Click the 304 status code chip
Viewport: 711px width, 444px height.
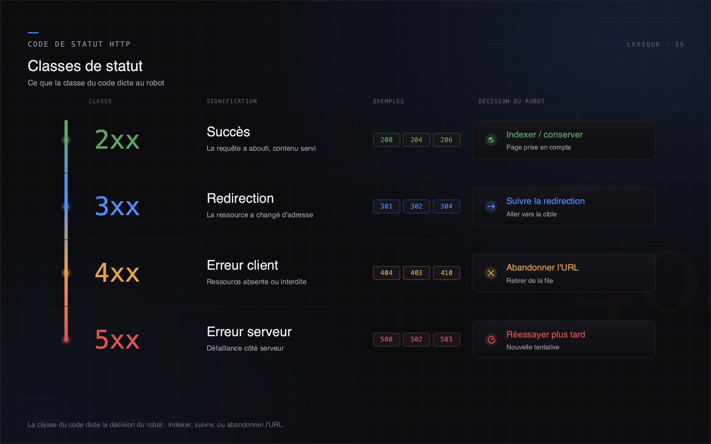pos(446,207)
